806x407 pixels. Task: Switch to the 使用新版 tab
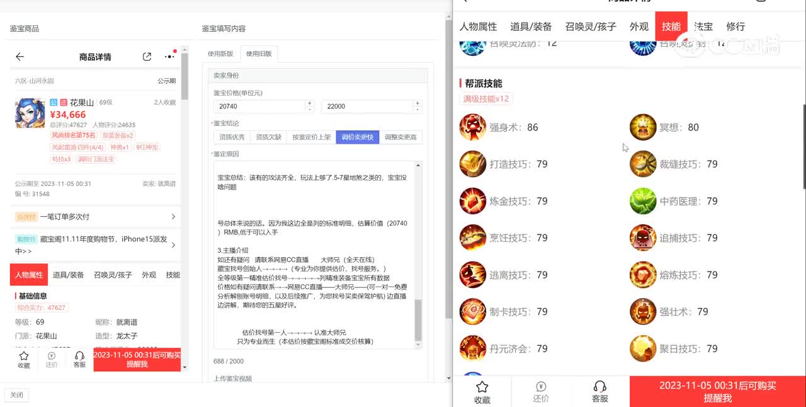point(220,54)
